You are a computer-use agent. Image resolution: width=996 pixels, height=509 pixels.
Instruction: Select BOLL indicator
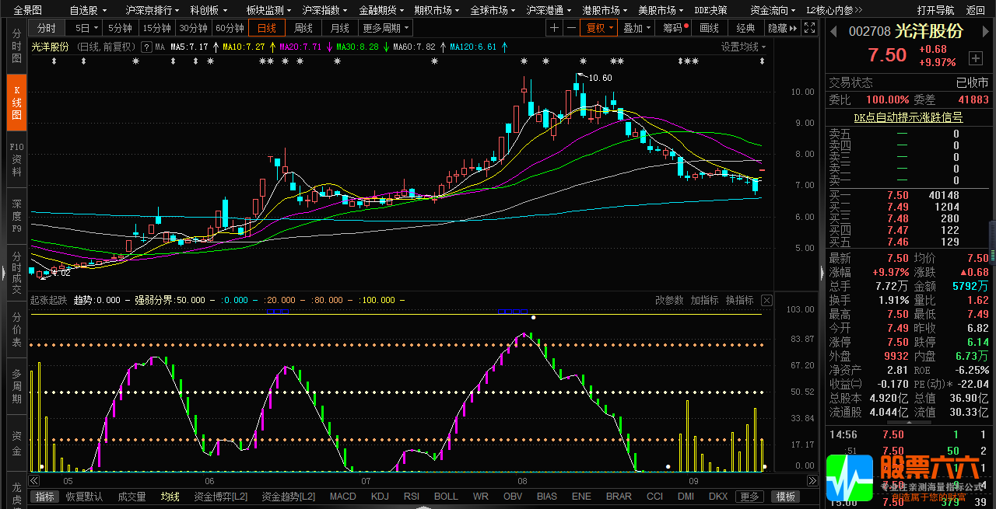pyautogui.click(x=446, y=496)
